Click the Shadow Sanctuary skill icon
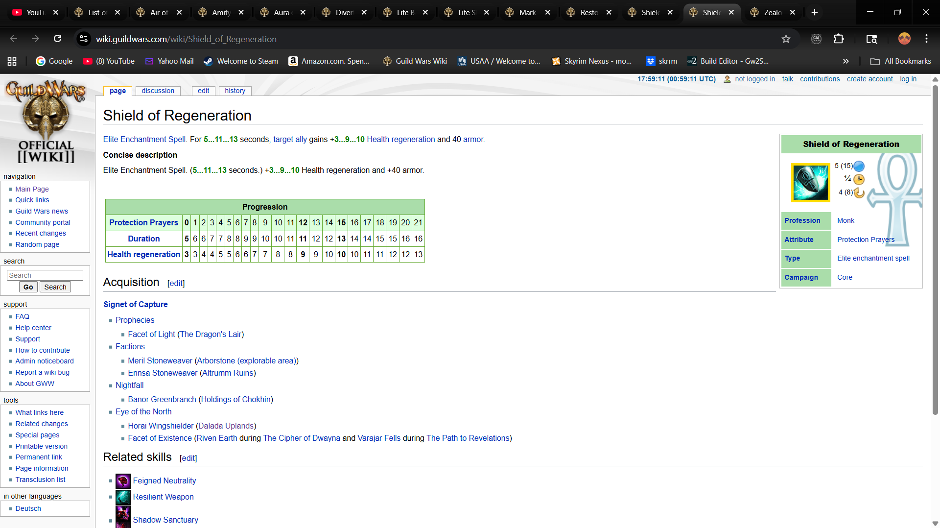 123,517
